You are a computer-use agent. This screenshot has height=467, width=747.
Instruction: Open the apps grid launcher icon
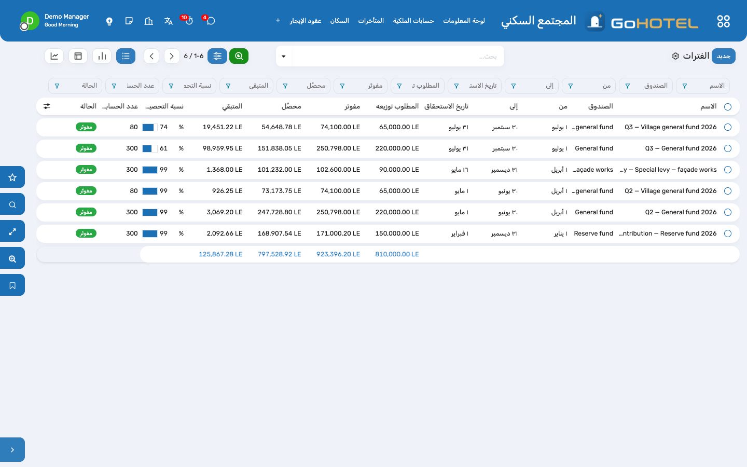coord(723,21)
